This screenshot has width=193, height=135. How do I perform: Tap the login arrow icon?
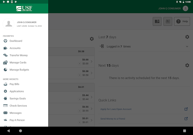(102, 46)
